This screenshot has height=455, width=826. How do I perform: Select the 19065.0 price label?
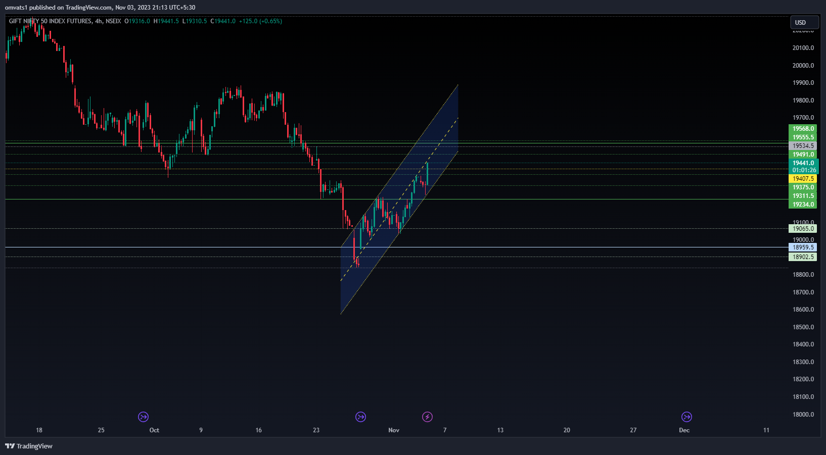[803, 229]
